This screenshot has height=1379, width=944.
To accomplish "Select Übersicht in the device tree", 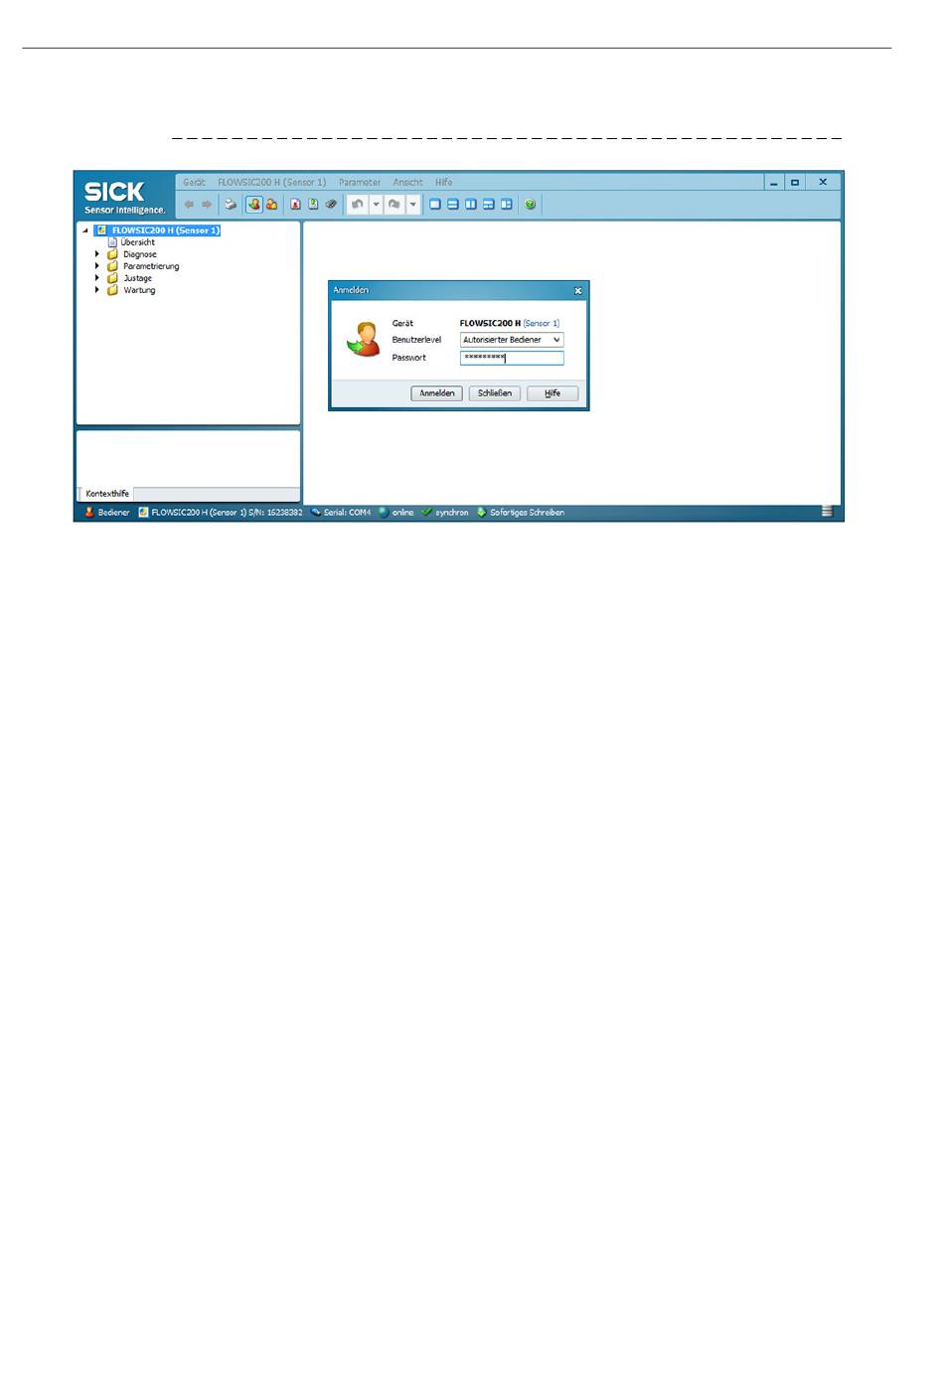I will point(137,242).
